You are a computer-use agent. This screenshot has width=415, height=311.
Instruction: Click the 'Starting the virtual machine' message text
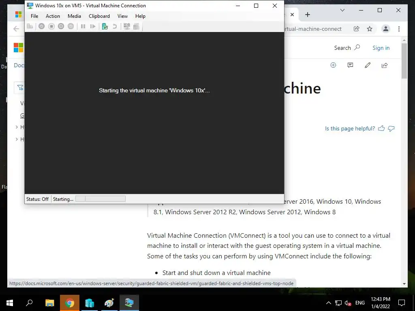click(x=154, y=90)
